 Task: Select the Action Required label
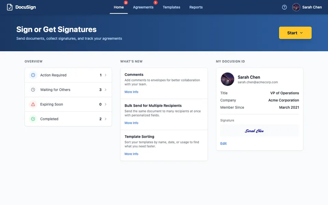click(x=53, y=75)
